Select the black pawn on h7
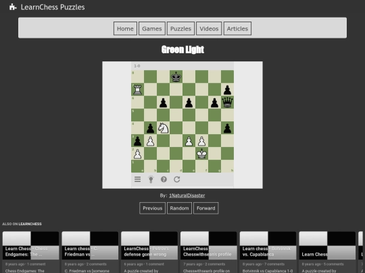The height and width of the screenshot is (273, 365). tap(227, 90)
